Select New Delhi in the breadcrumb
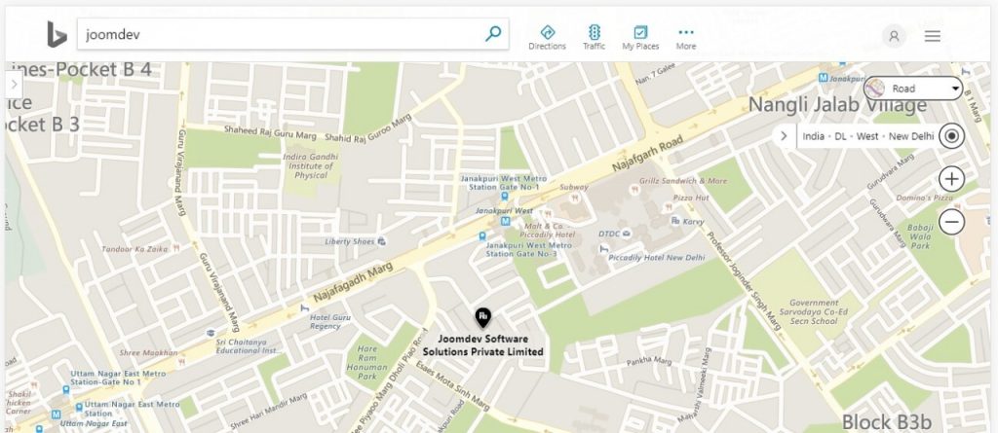Viewport: 998px width, 433px height. click(911, 136)
